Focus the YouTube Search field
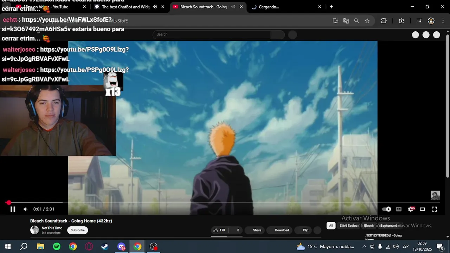This screenshot has width=450, height=253. coord(212,34)
